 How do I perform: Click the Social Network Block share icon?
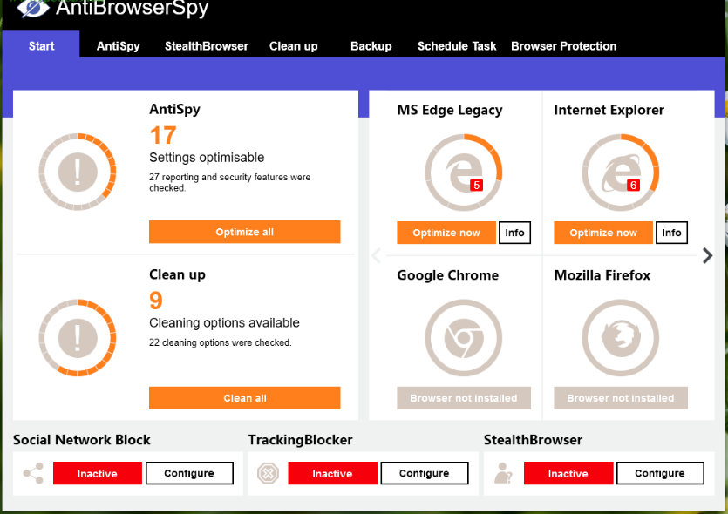[33, 473]
